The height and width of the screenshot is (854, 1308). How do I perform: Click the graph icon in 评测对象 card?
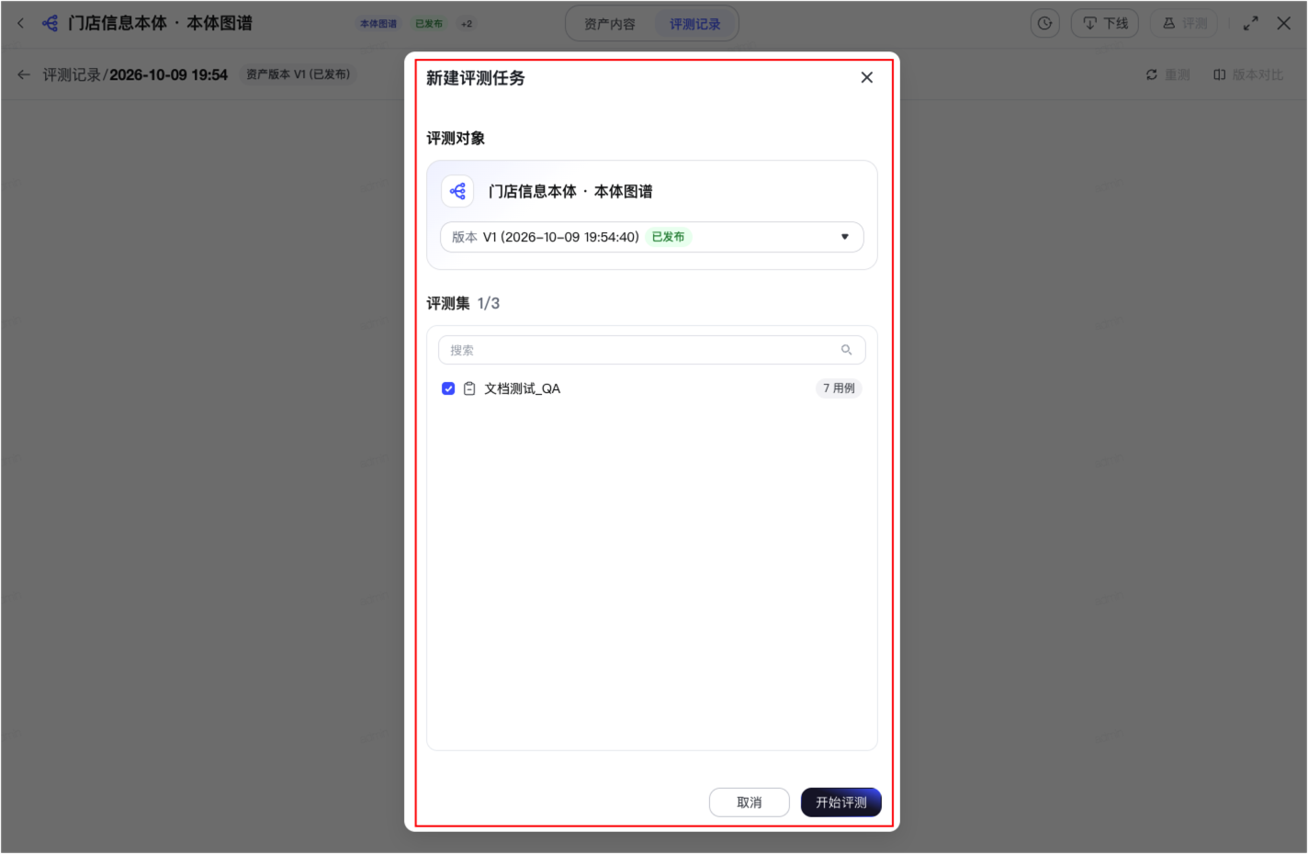tap(457, 191)
